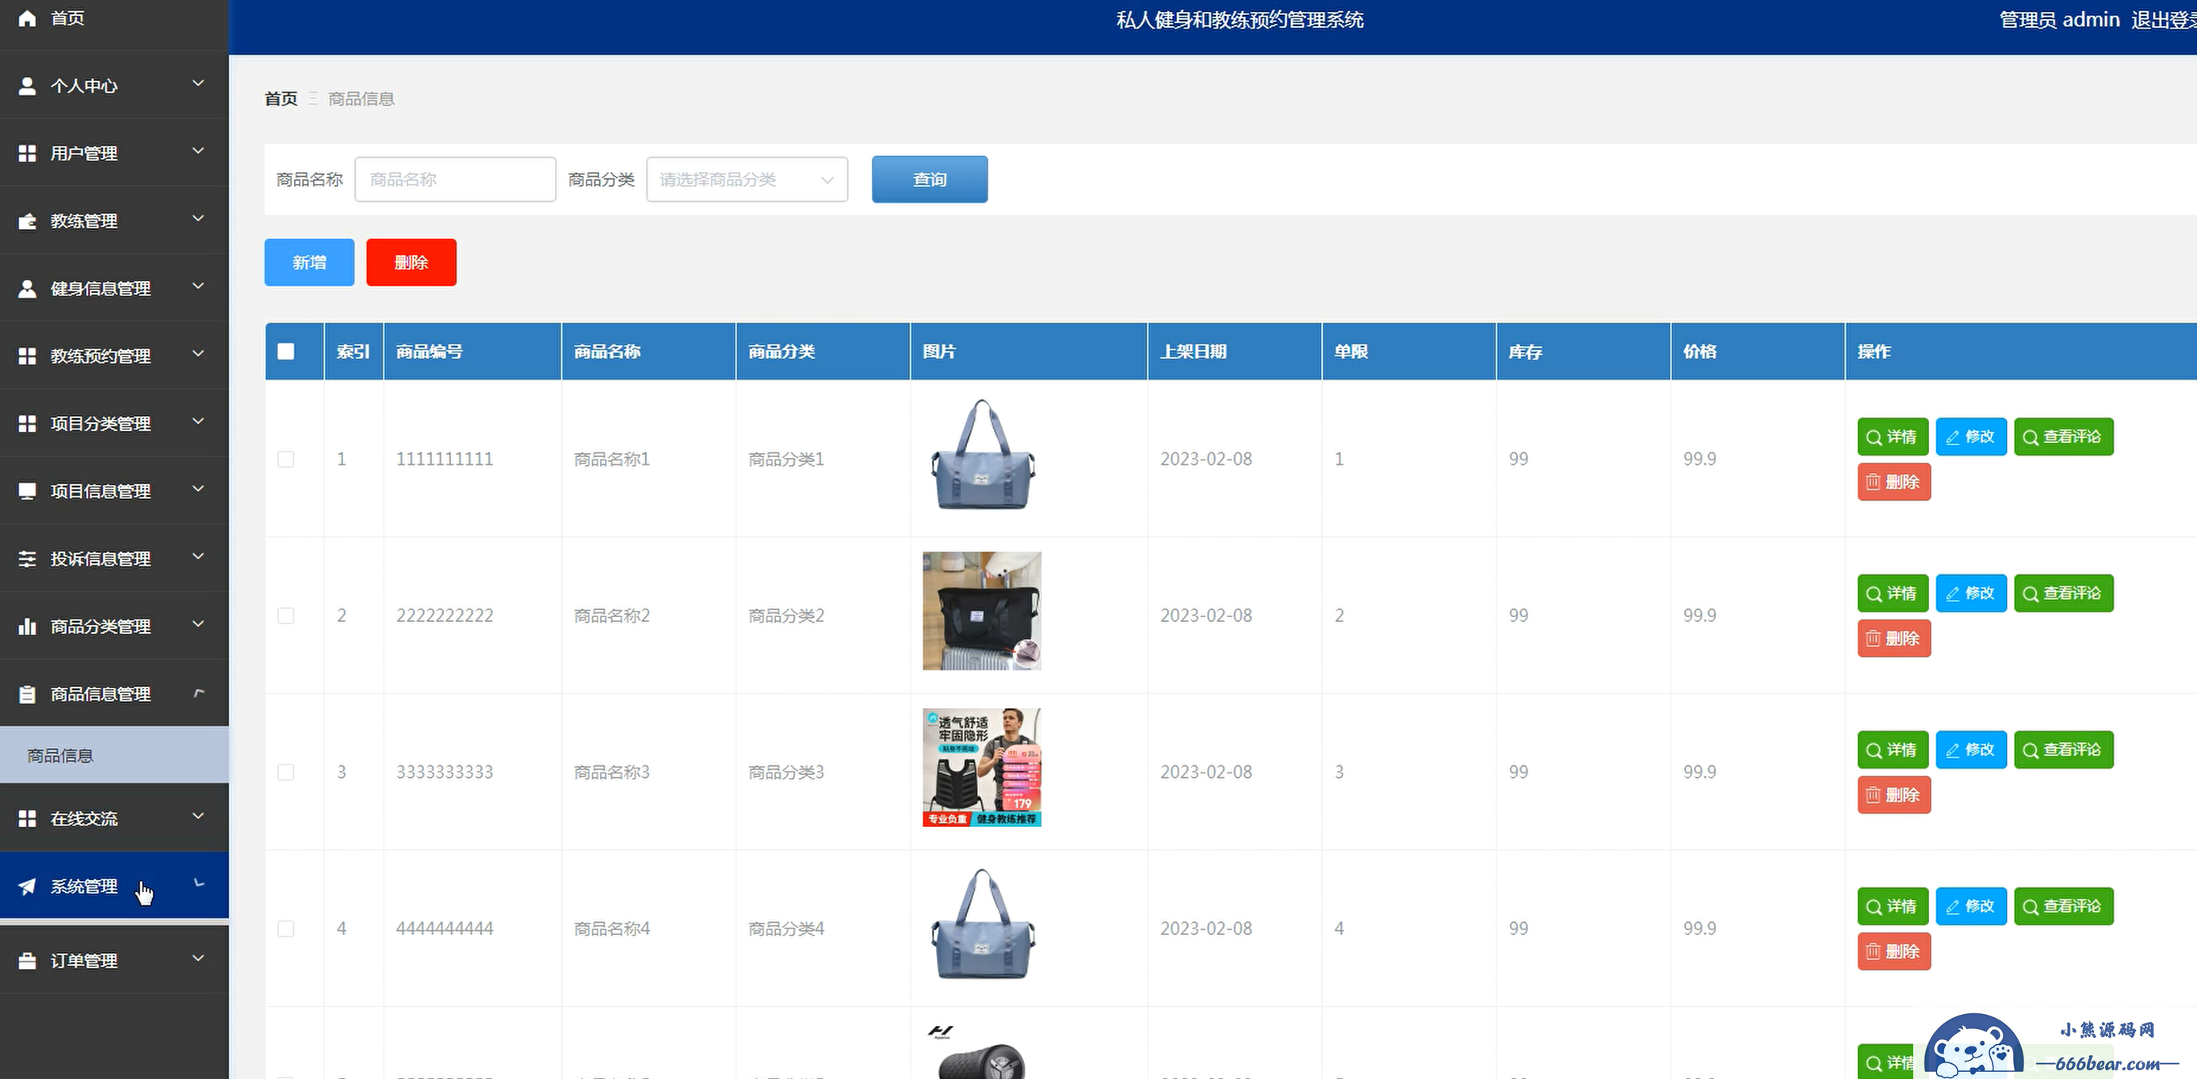Click the grid icon beside 在线交流
This screenshot has width=2197, height=1079.
click(27, 818)
